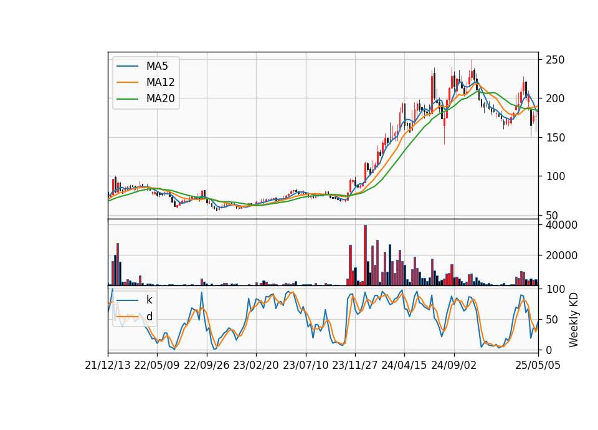
Task: Click the MA12 legend label
Action: [160, 82]
